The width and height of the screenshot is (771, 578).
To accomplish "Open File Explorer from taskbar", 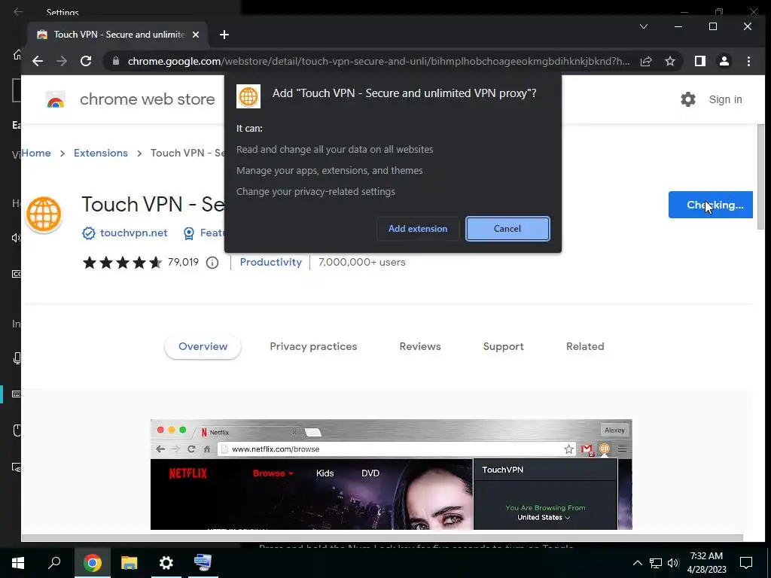I will coord(129,562).
